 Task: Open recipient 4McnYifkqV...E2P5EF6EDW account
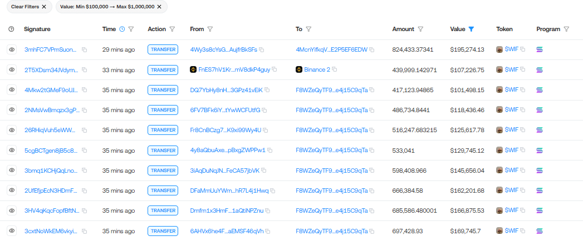point(332,49)
